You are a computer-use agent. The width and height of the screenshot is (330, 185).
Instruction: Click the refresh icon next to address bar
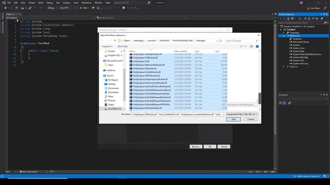pos(221,41)
